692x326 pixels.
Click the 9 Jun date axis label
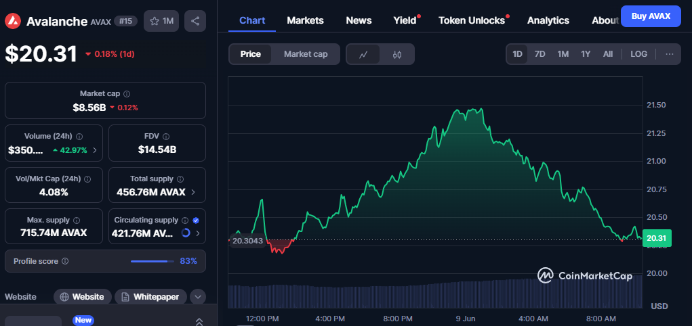click(x=466, y=318)
